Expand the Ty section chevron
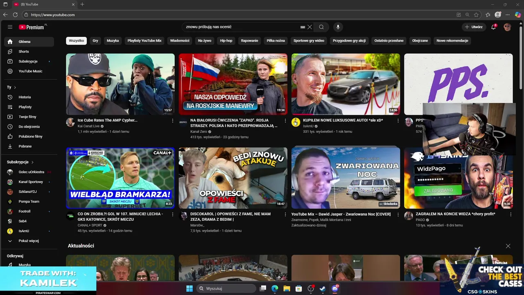The width and height of the screenshot is (524, 295). click(15, 87)
